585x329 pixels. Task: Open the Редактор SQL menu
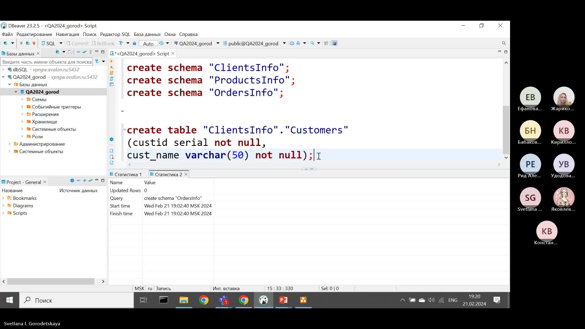[115, 34]
